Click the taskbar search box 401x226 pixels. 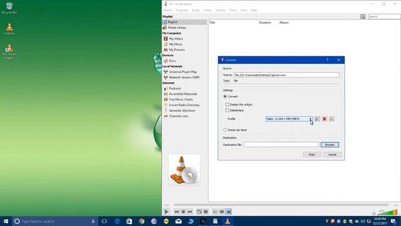pos(55,221)
